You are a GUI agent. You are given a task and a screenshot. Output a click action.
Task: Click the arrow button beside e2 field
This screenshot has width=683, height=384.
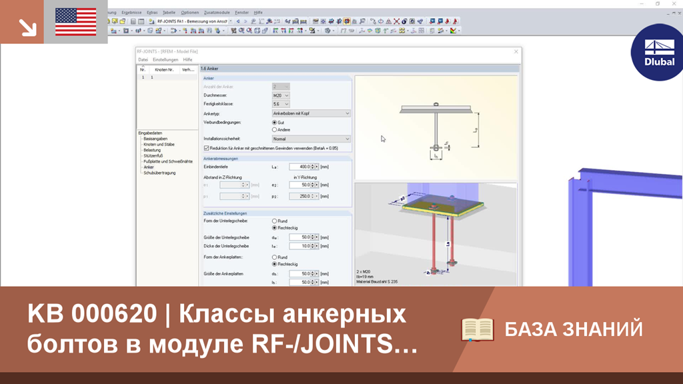(x=317, y=185)
